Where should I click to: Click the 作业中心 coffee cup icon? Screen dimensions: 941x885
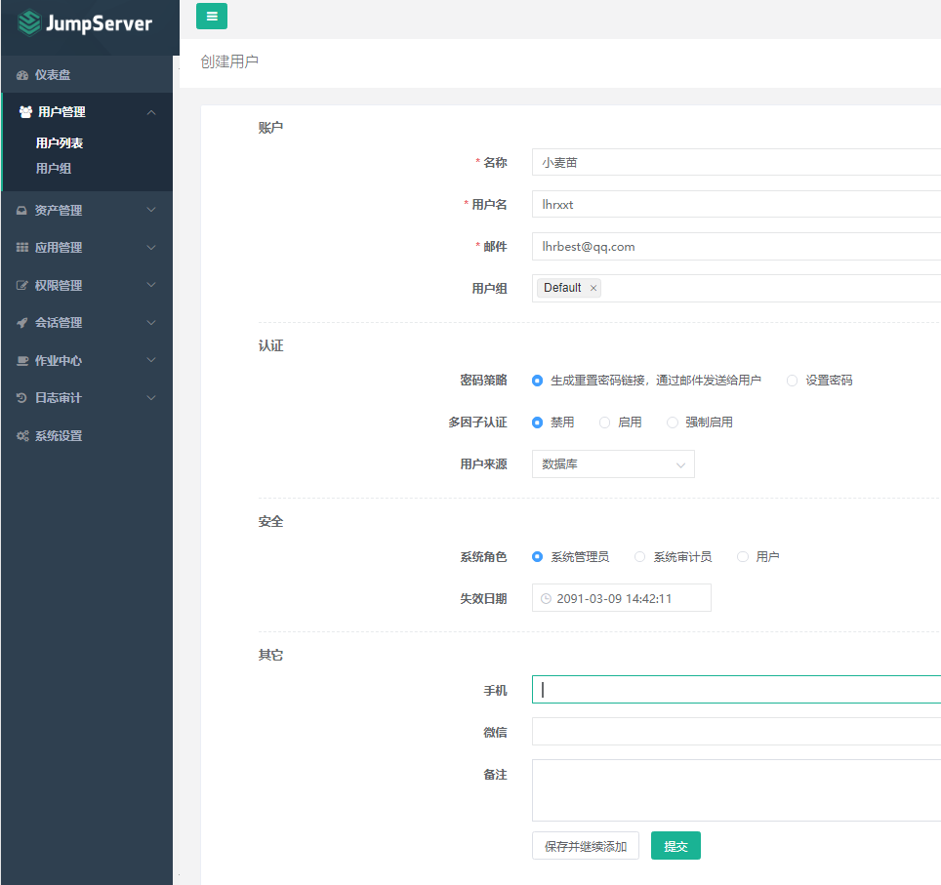22,361
